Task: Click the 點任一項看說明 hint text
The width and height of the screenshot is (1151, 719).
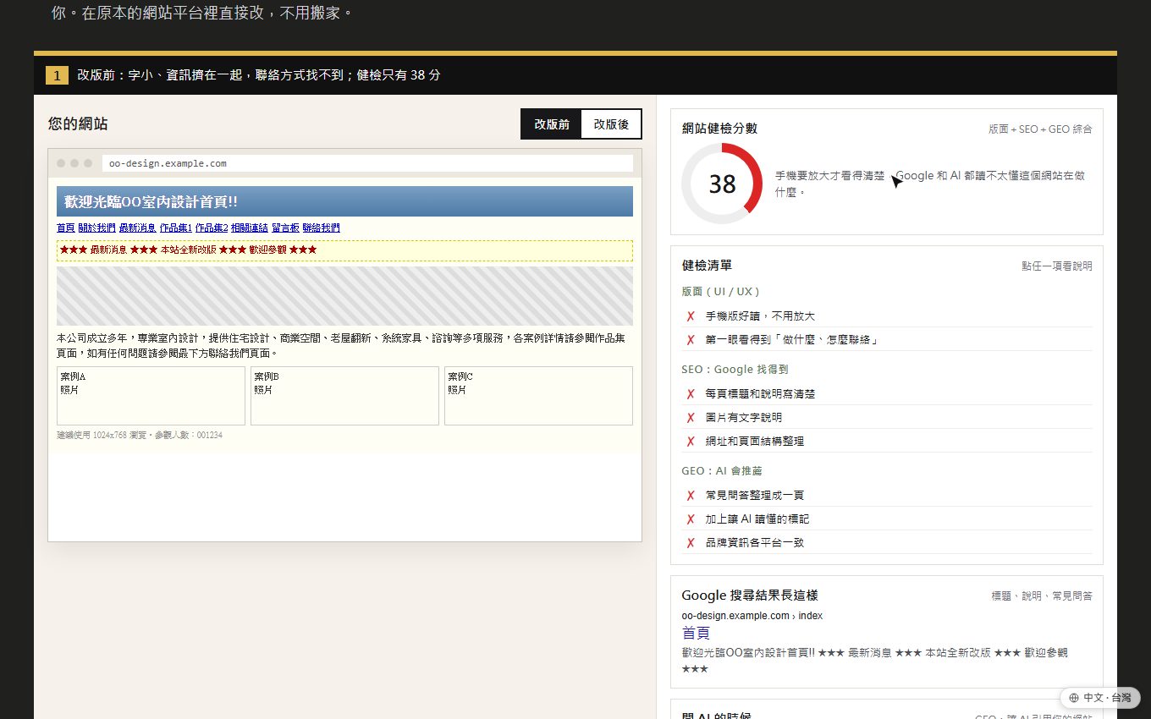Action: point(1057,266)
